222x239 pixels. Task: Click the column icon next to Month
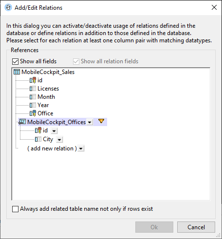(33, 97)
